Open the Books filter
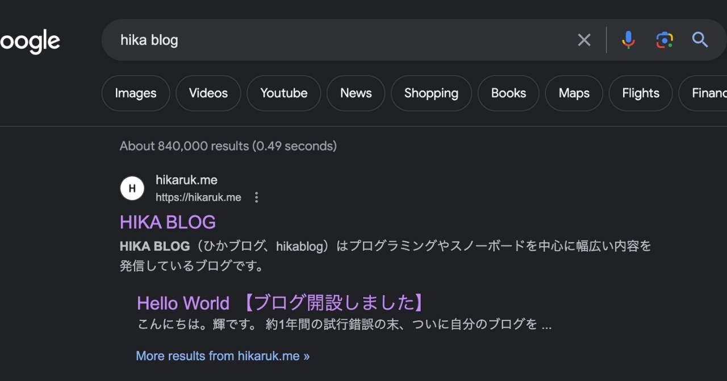 508,93
